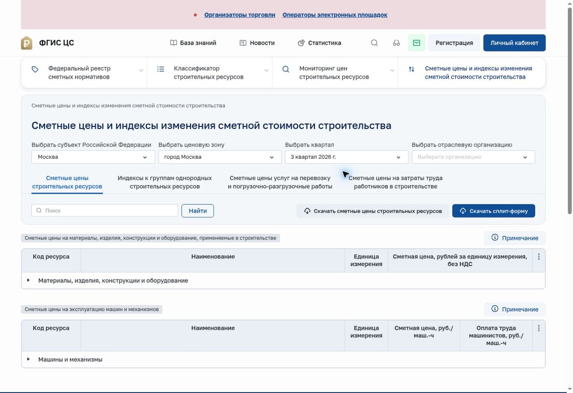Click Скачать сплит-форму button
This screenshot has width=573, height=393.
pos(494,211)
